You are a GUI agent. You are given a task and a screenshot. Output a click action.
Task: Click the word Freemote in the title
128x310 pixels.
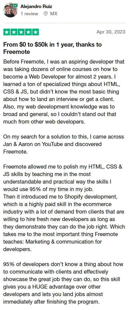click(x=17, y=52)
